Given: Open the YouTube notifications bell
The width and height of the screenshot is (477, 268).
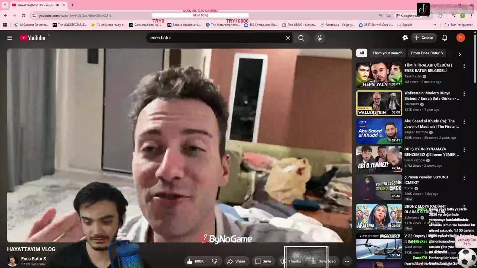Looking at the screenshot, I should click(445, 38).
